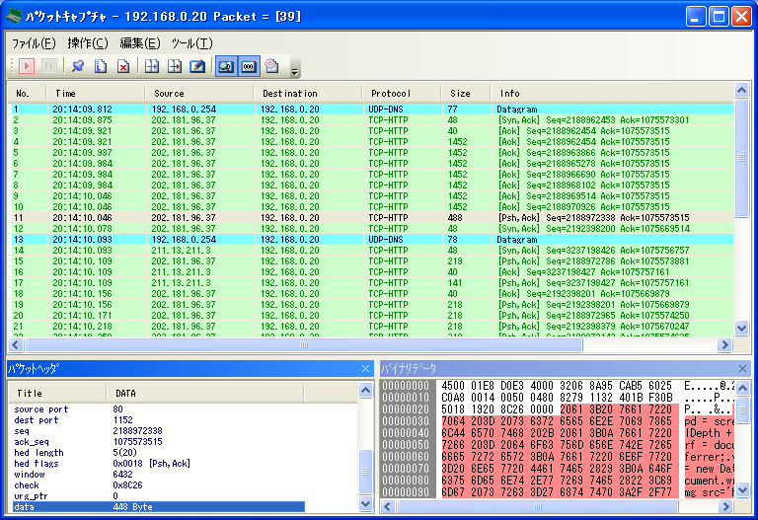Select the check 0x8C26 row
Screen dimensions: 758x520
[159, 485]
